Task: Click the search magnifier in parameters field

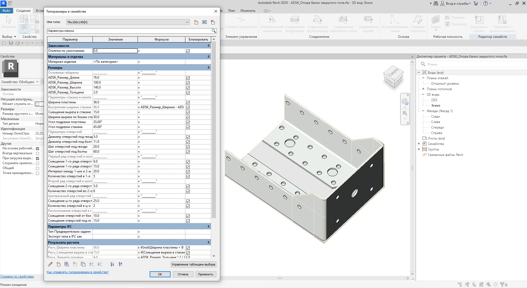Action: pos(214,31)
